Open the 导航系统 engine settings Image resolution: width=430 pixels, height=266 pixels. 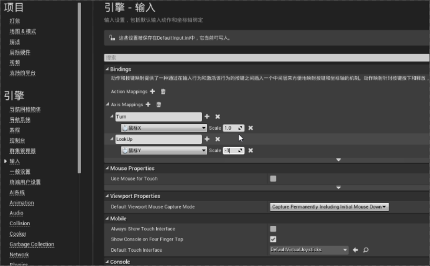20,120
